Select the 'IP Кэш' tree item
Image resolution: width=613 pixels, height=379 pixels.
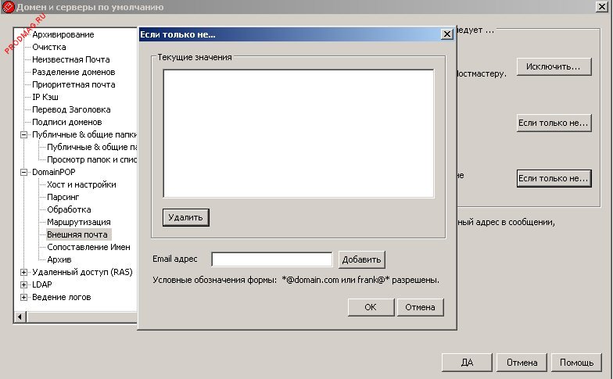click(45, 97)
